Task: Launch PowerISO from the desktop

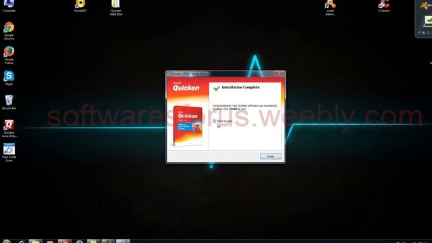Action: [x=80, y=6]
